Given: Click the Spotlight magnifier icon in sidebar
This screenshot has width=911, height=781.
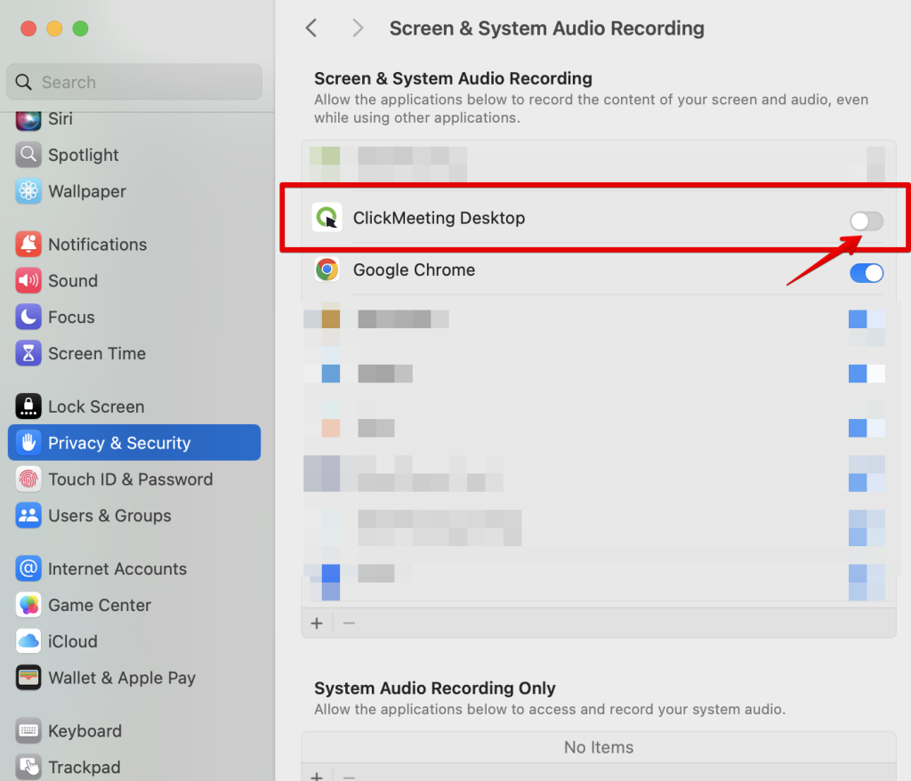Looking at the screenshot, I should pyautogui.click(x=28, y=155).
